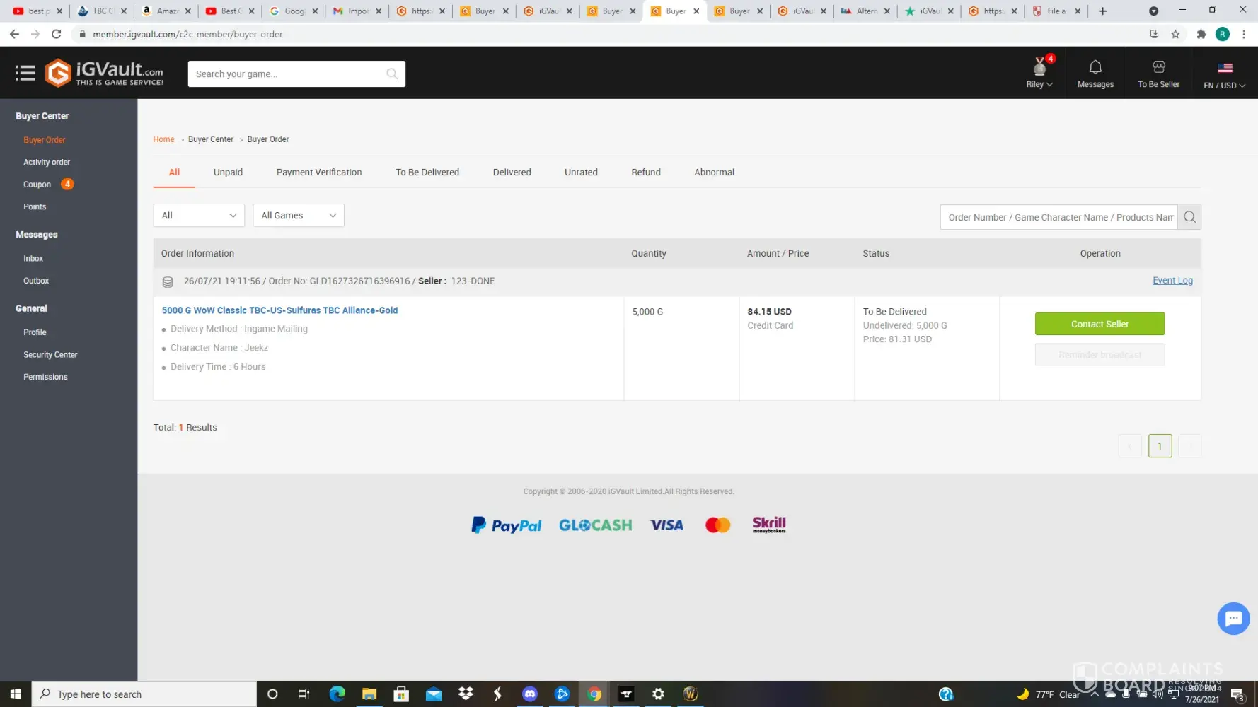Open the hamburger menu beside iGVault logo

tap(25, 73)
